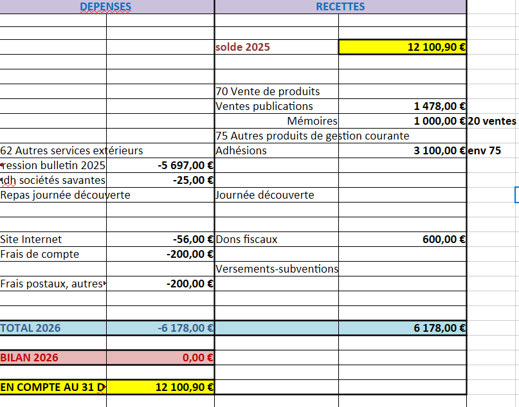Select the yellow solde 2025 amount cell
Image resolution: width=519 pixels, height=407 pixels.
point(402,47)
